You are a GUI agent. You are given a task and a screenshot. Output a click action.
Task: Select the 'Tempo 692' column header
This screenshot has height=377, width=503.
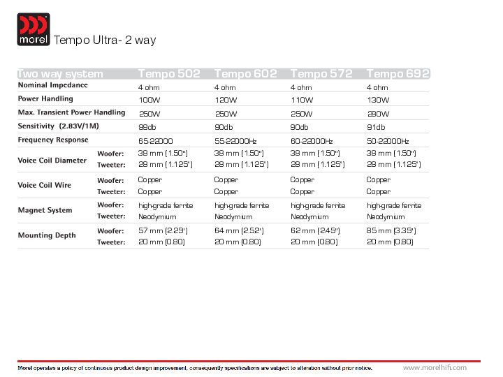398,74
